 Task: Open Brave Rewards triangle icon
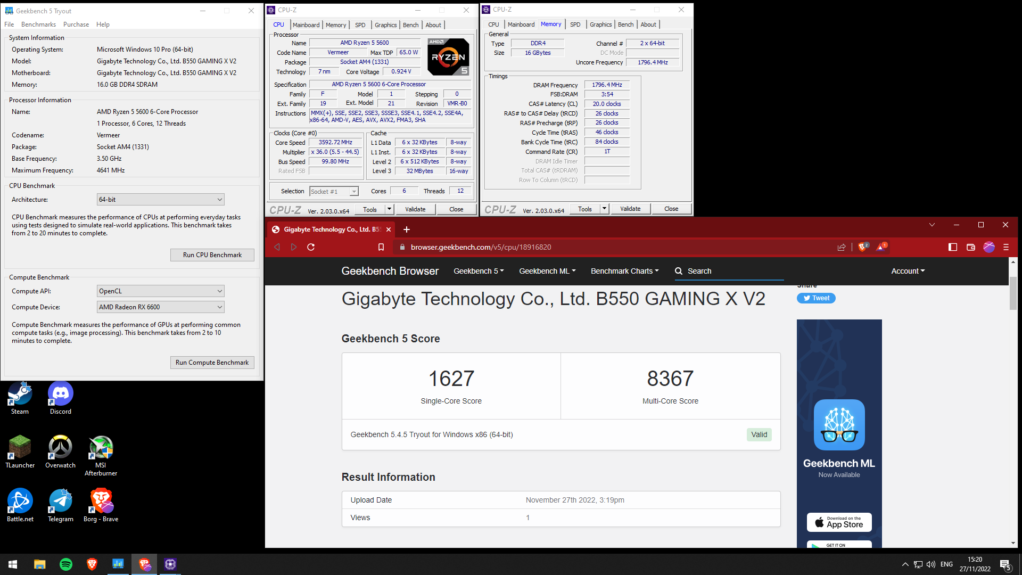(x=881, y=247)
